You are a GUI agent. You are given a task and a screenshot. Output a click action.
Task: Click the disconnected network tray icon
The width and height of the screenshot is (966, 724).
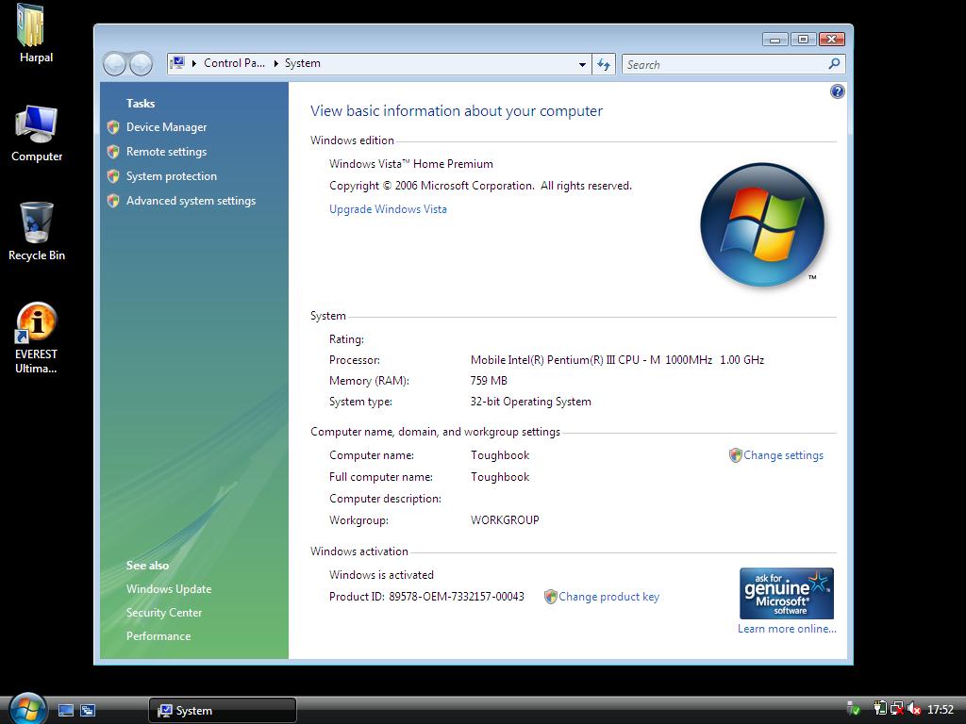coord(897,709)
